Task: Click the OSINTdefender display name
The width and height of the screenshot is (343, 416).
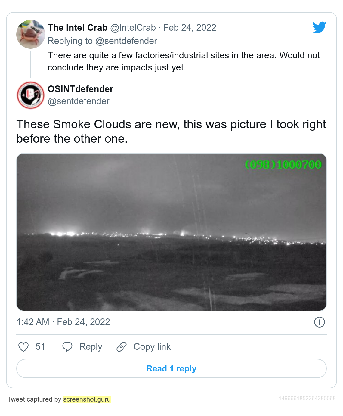Action: click(x=80, y=89)
